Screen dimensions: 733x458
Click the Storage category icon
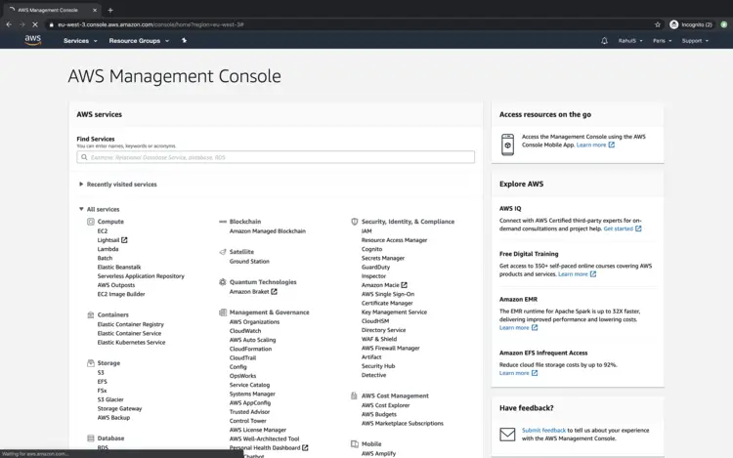coord(91,362)
